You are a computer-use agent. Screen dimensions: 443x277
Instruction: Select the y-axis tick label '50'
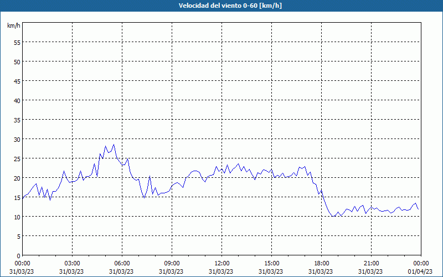click(17, 62)
